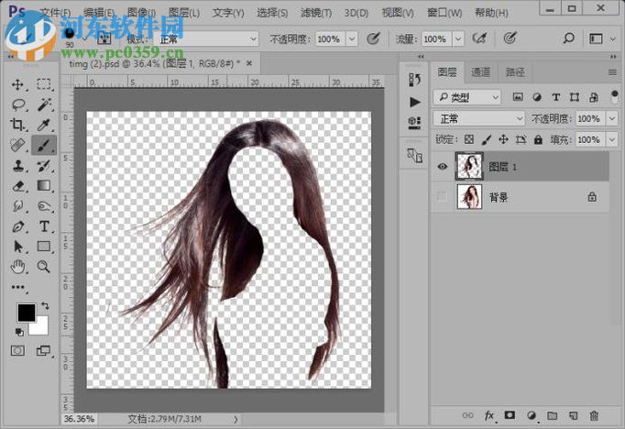The image size is (625, 429).
Task: Select the Move tool
Action: pyautogui.click(x=17, y=84)
